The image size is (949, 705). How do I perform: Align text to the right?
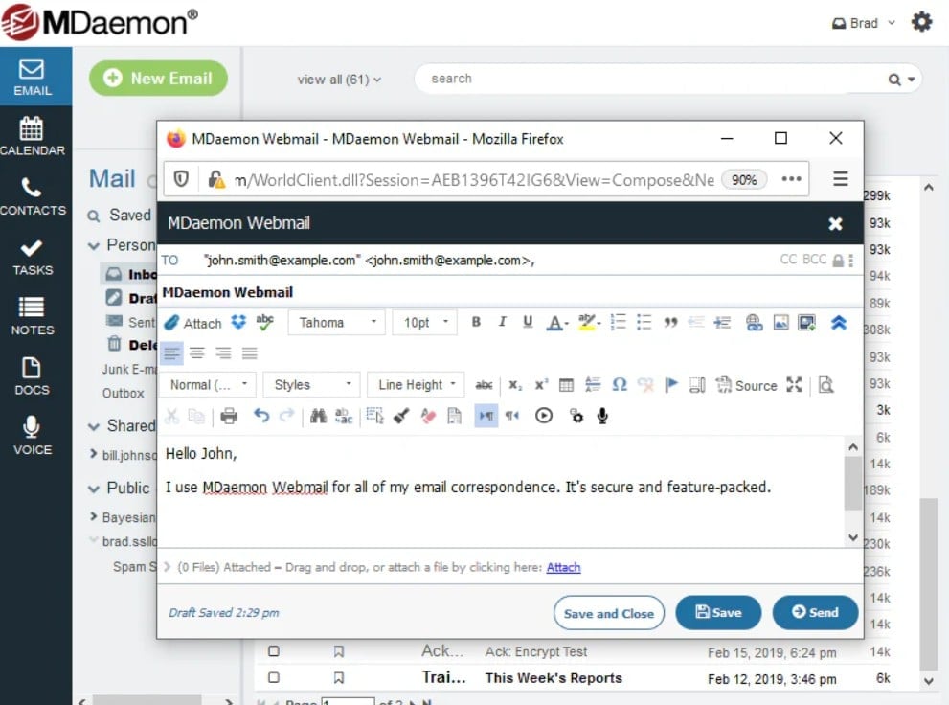click(x=223, y=352)
